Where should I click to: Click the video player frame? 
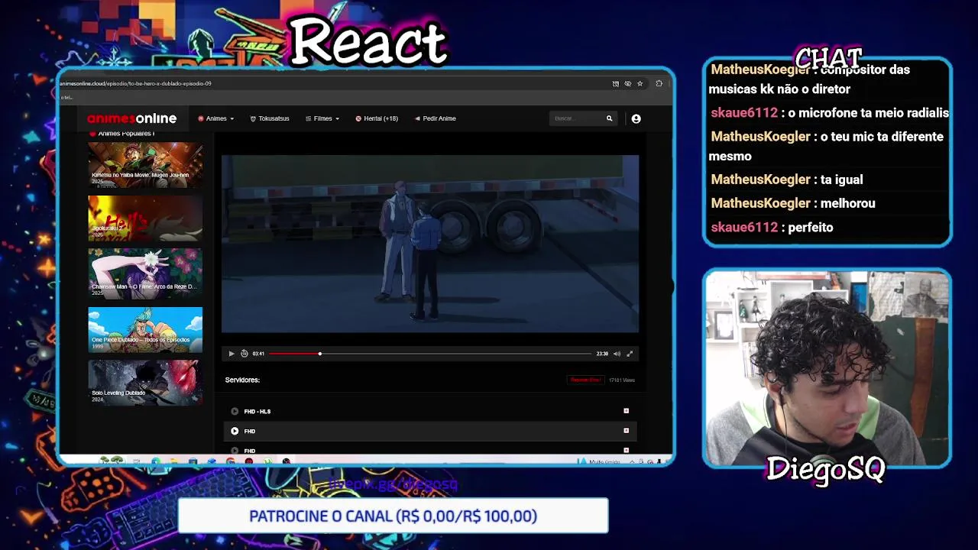point(430,244)
